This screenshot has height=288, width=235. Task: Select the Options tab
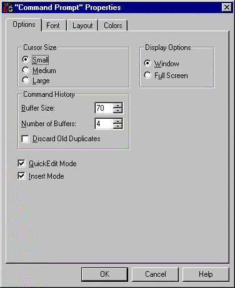tap(24, 24)
